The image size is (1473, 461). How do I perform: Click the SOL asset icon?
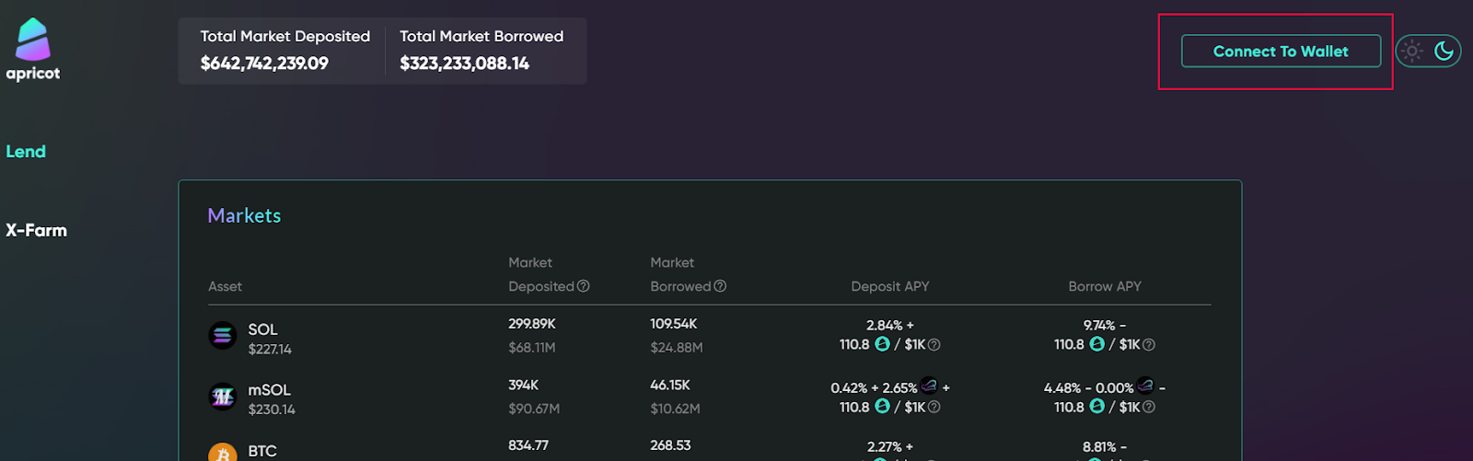pyautogui.click(x=223, y=336)
